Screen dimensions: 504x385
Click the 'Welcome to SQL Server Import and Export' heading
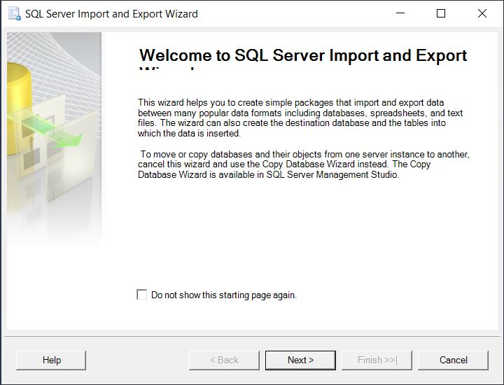pyautogui.click(x=302, y=56)
